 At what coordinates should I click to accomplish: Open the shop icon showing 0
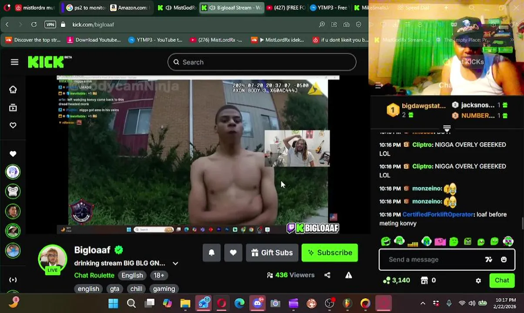point(428,280)
